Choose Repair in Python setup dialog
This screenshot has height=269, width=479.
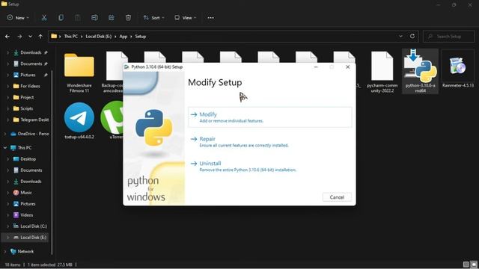pyautogui.click(x=269, y=142)
